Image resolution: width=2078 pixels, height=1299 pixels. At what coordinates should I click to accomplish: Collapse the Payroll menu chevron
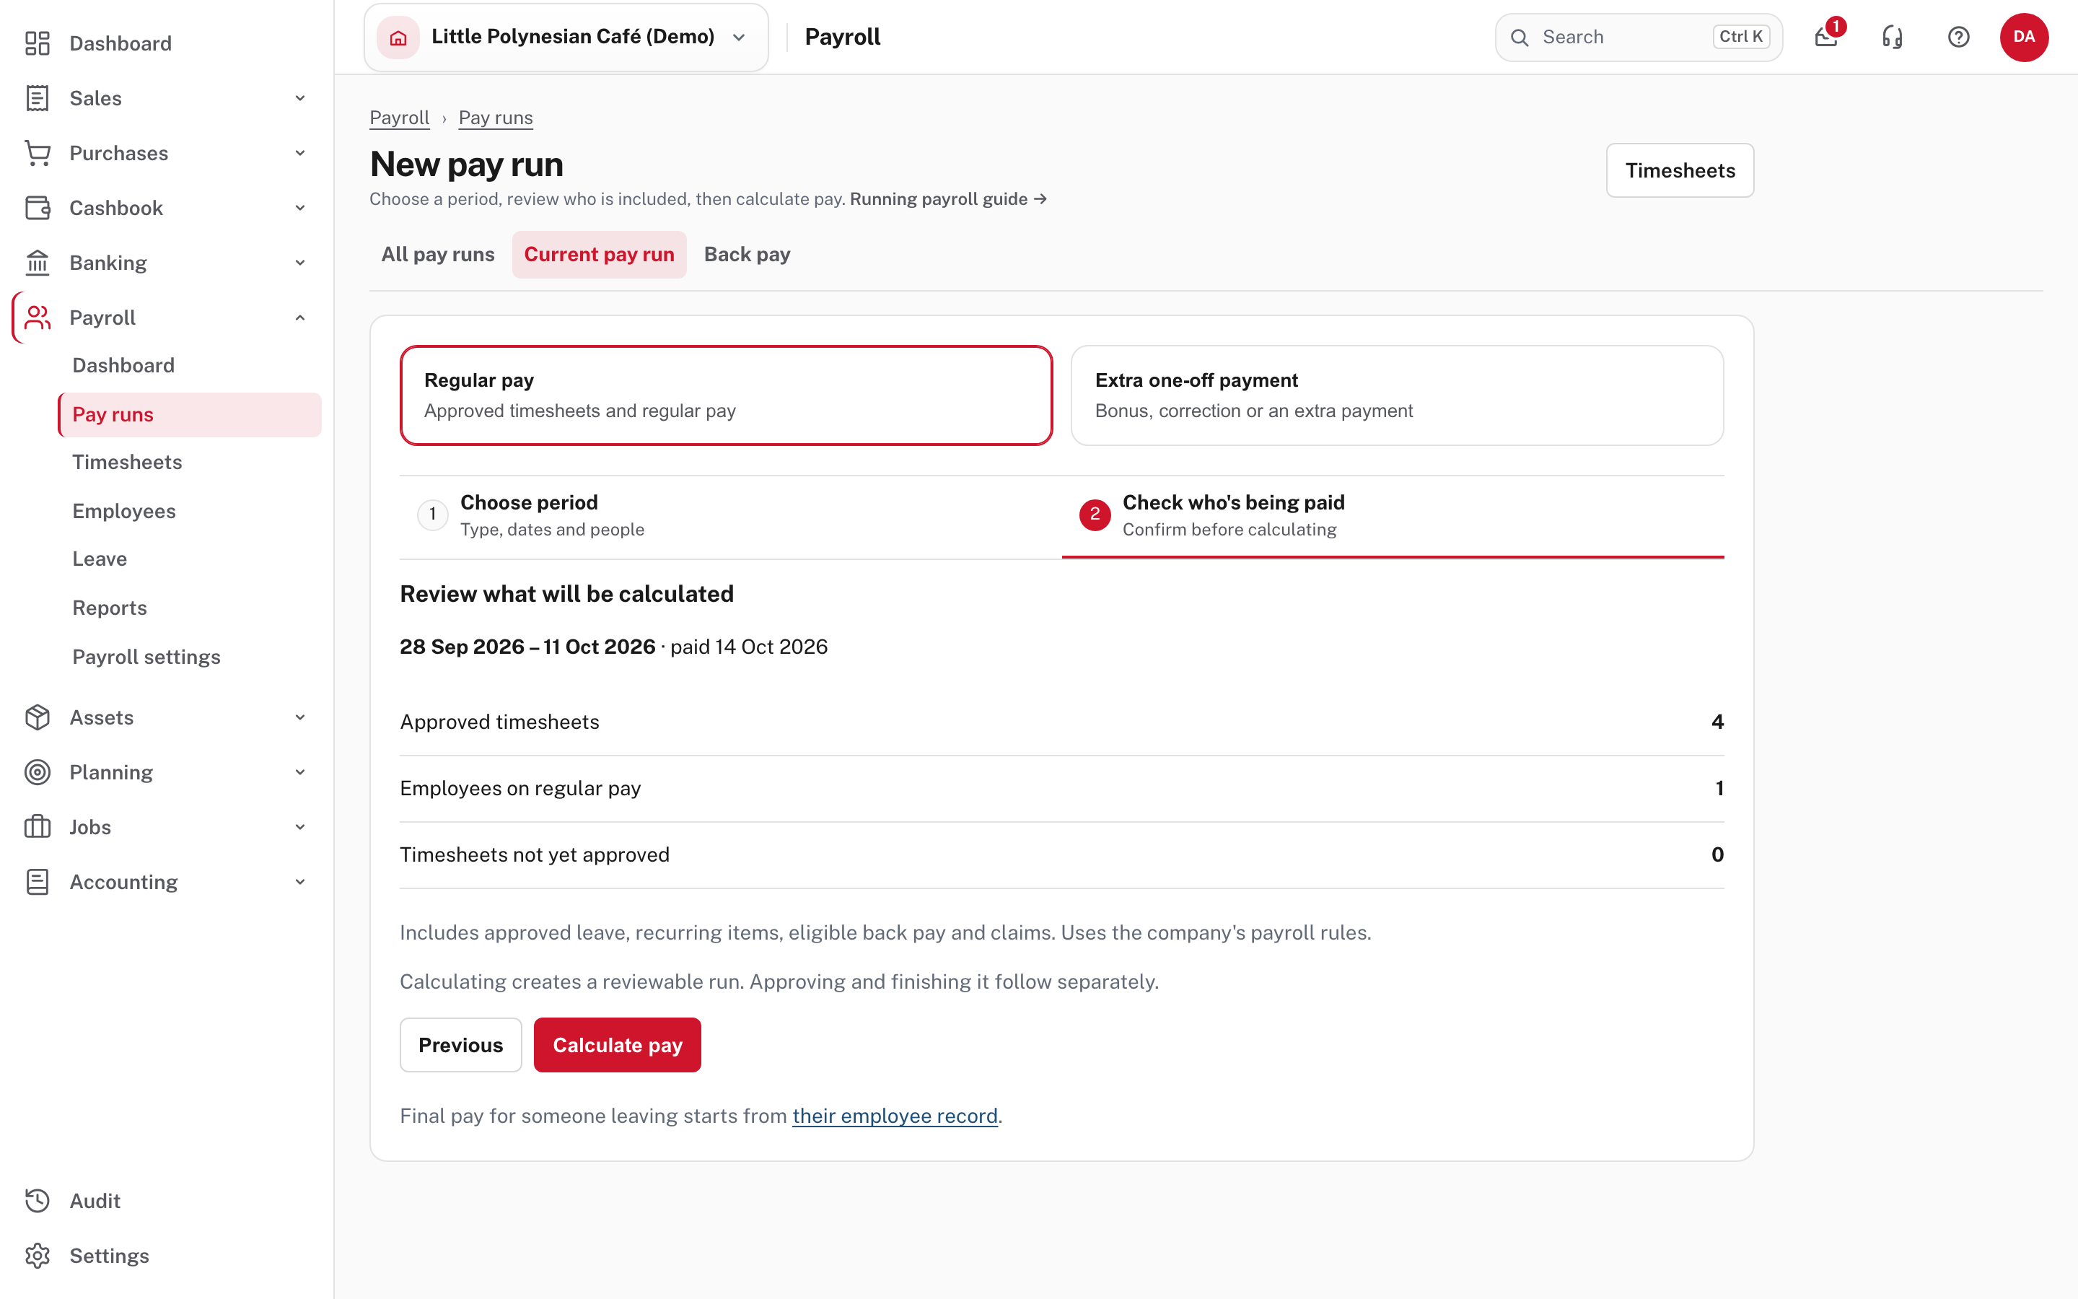click(x=299, y=318)
